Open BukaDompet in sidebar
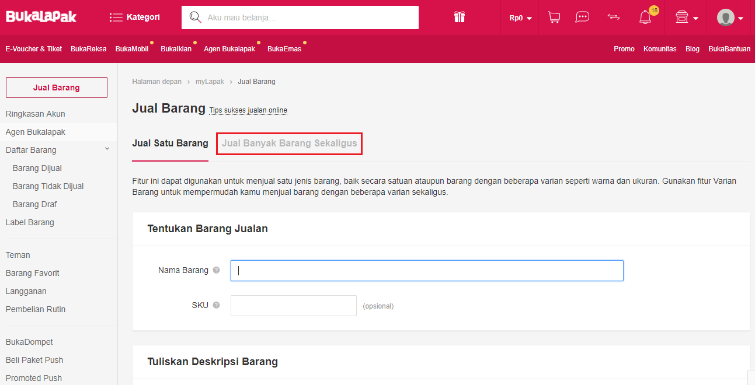This screenshot has height=385, width=755. (x=29, y=342)
